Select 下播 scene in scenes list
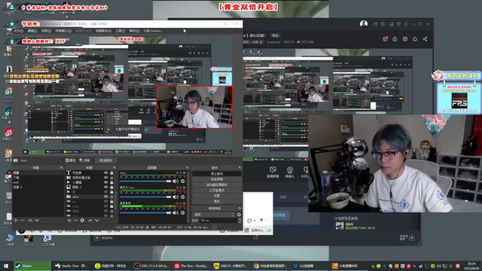This screenshot has height=271, width=482. [38, 178]
